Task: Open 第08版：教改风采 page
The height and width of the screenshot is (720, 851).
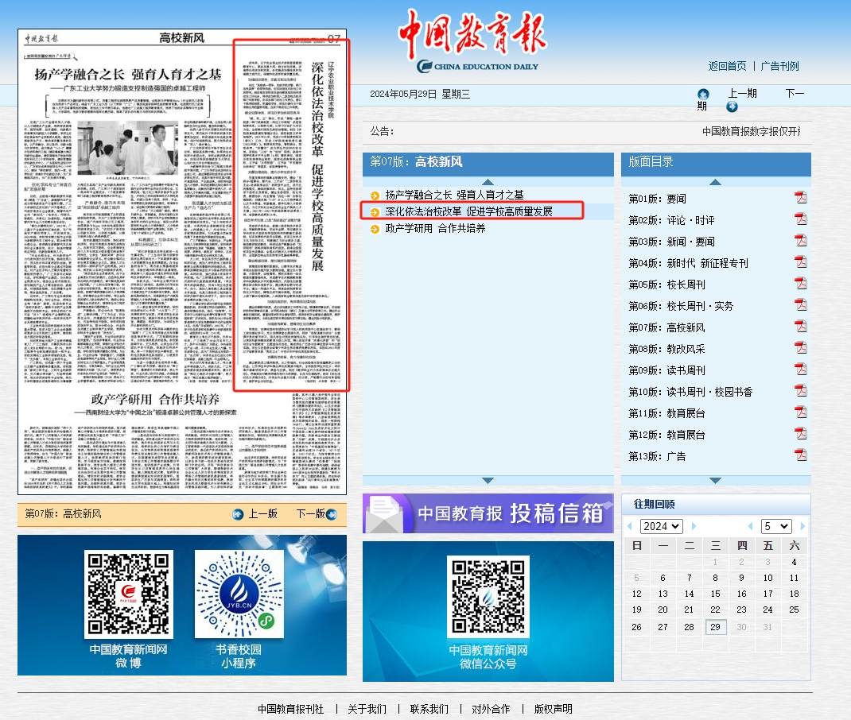Action: pyautogui.click(x=666, y=349)
